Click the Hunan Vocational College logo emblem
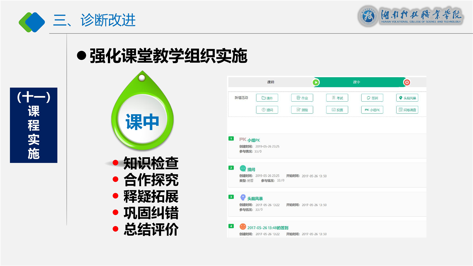The width and height of the screenshot is (473, 266). tap(367, 16)
